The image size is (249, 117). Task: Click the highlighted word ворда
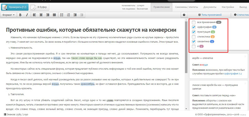point(55,84)
